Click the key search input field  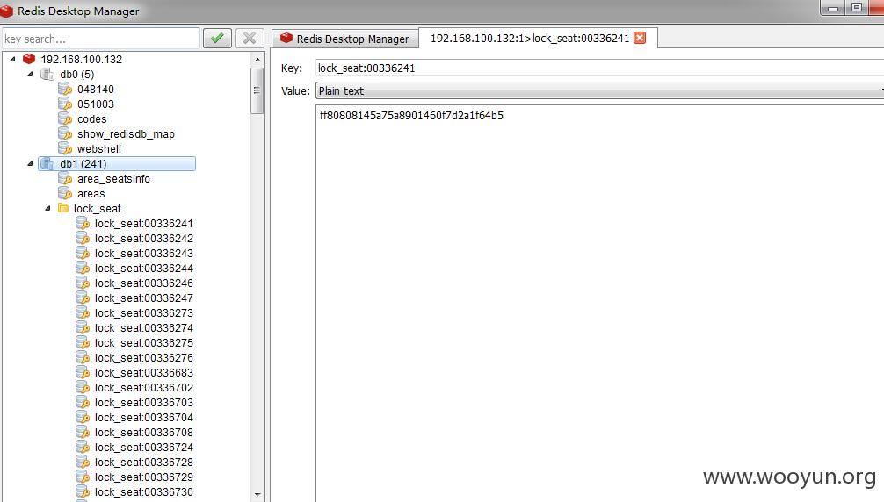pyautogui.click(x=101, y=39)
